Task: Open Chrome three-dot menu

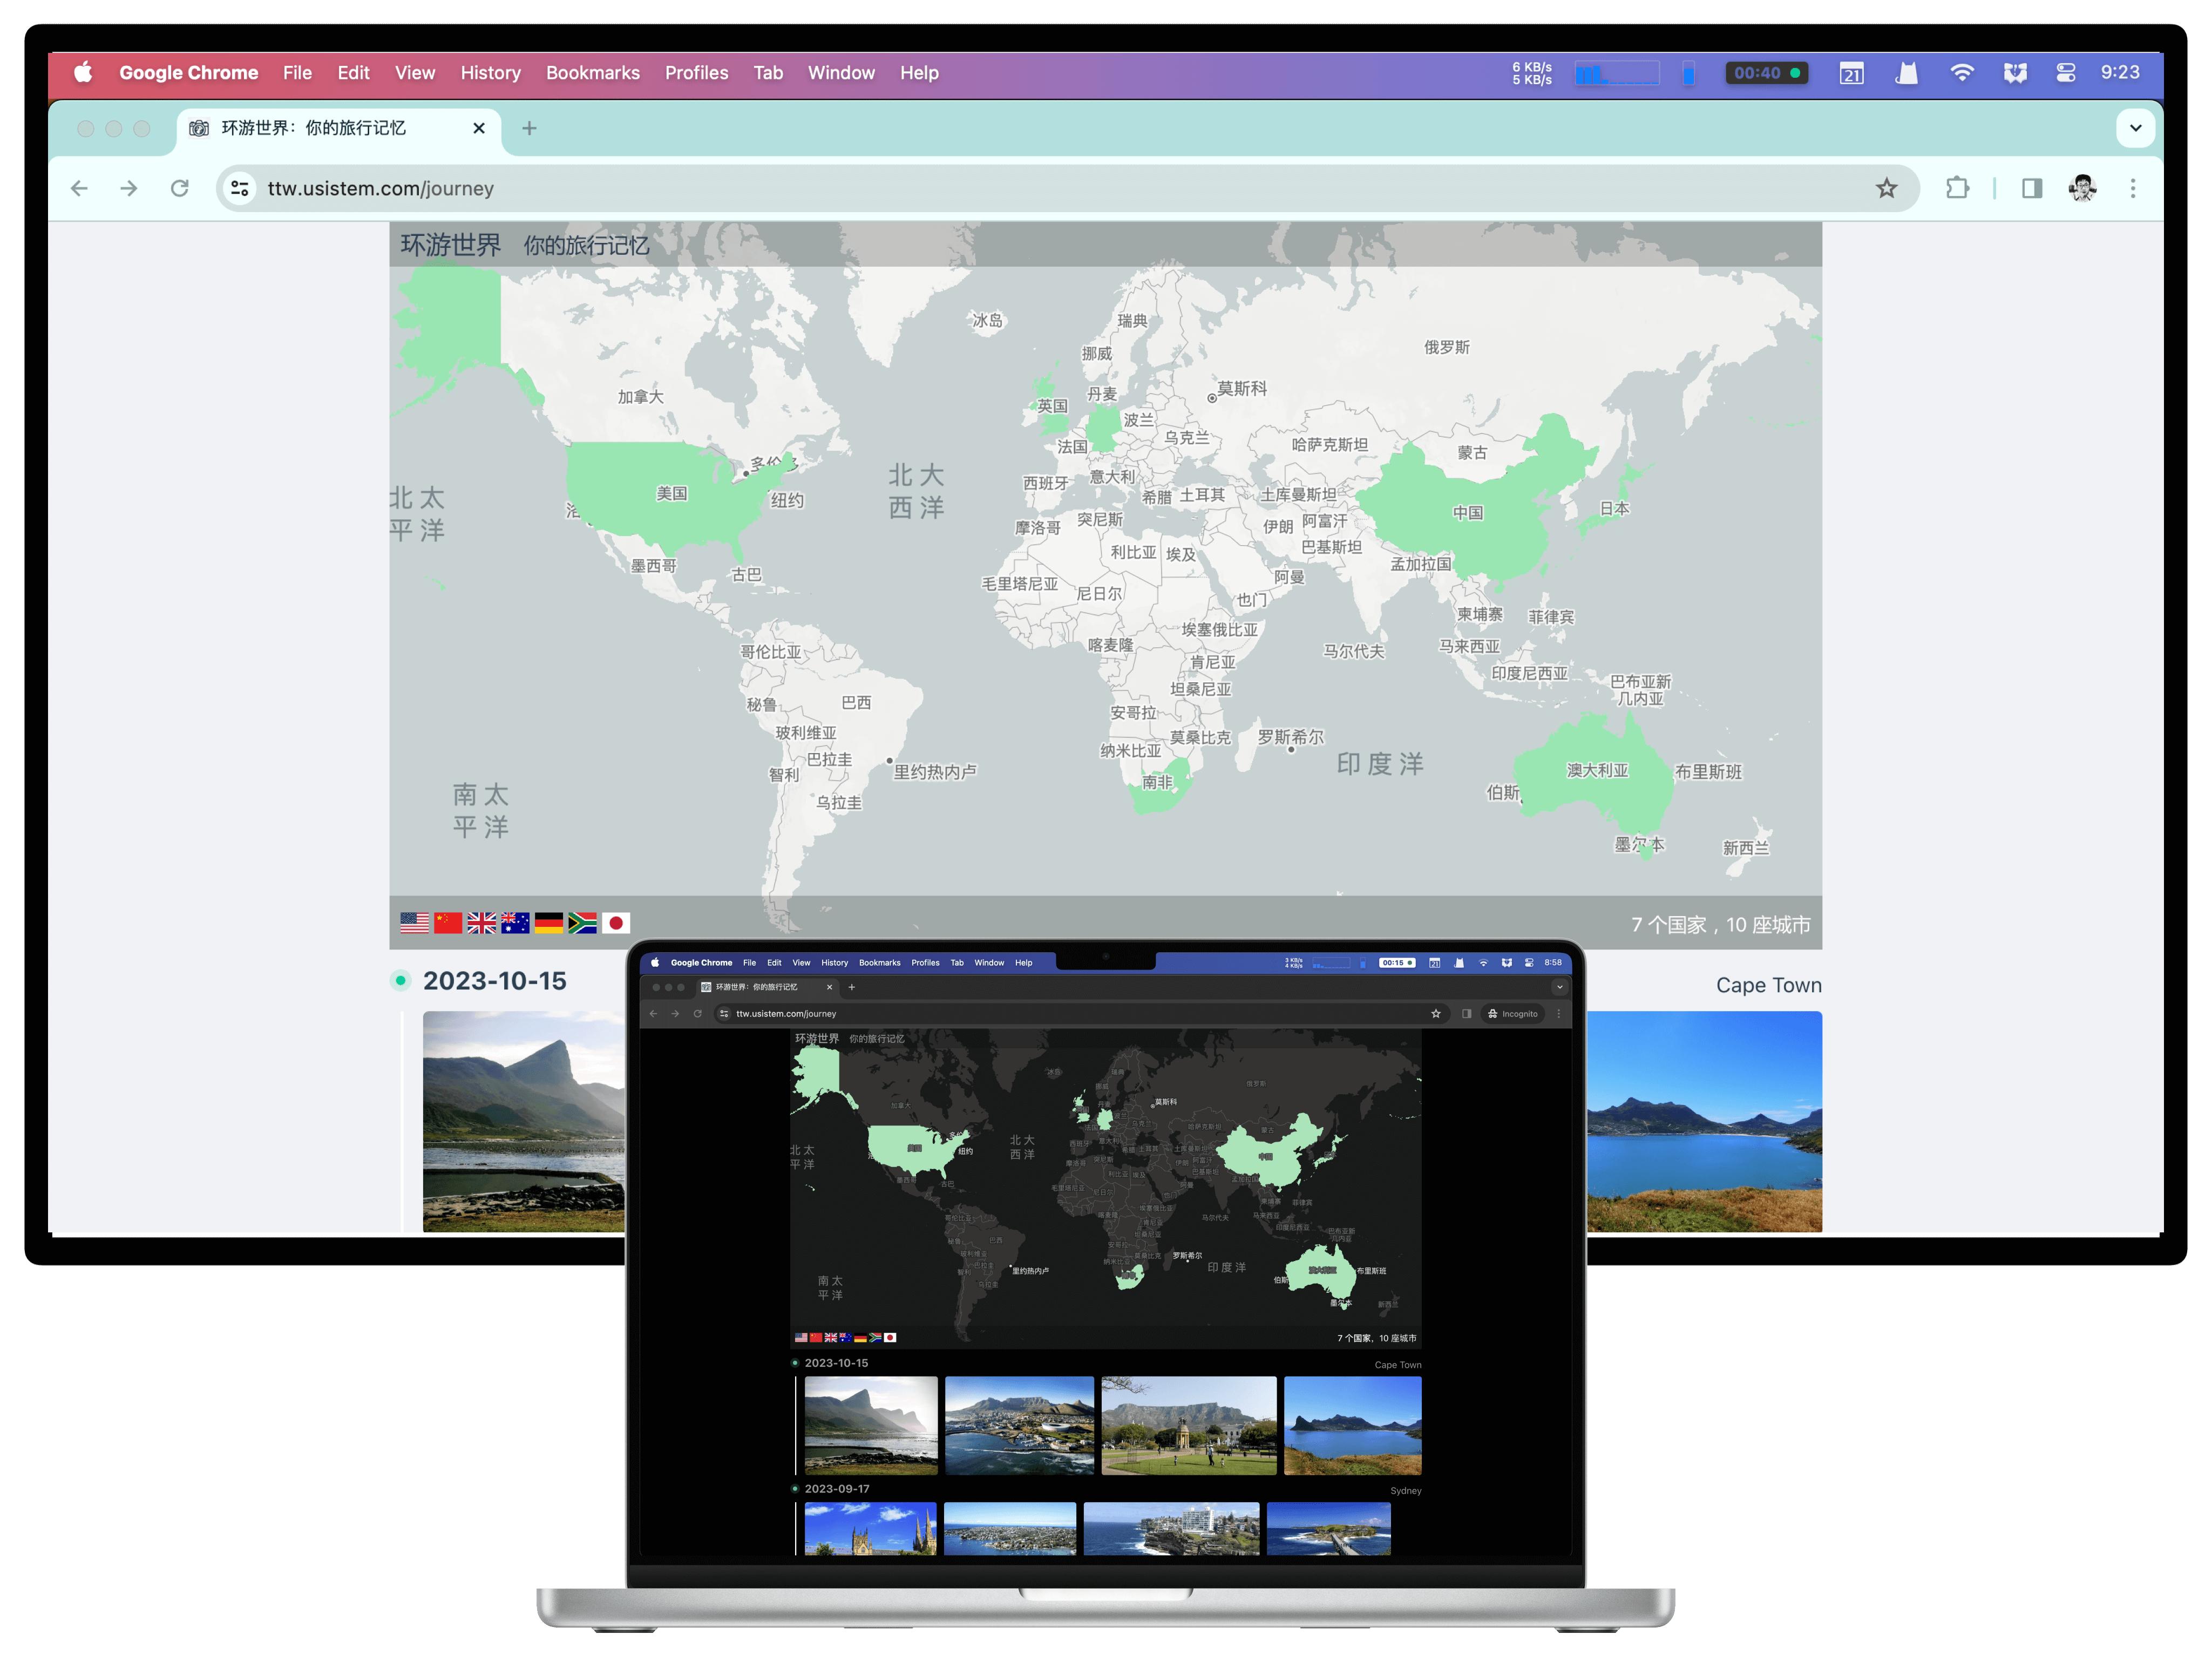Action: (x=2133, y=188)
